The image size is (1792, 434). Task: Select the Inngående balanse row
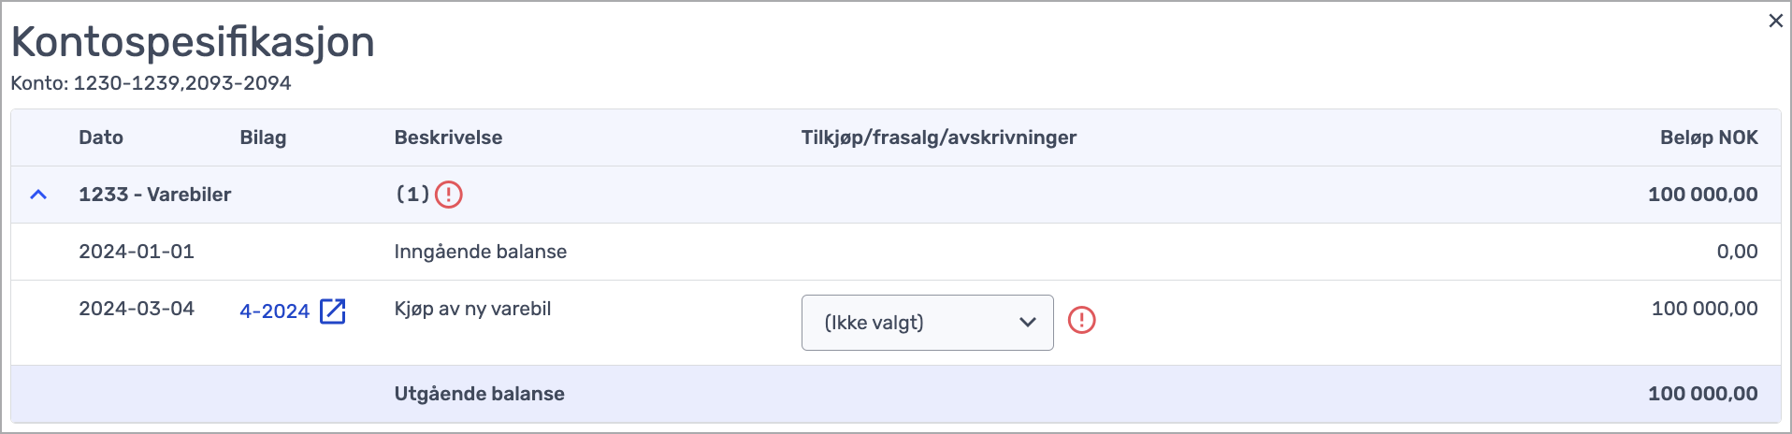tap(896, 252)
